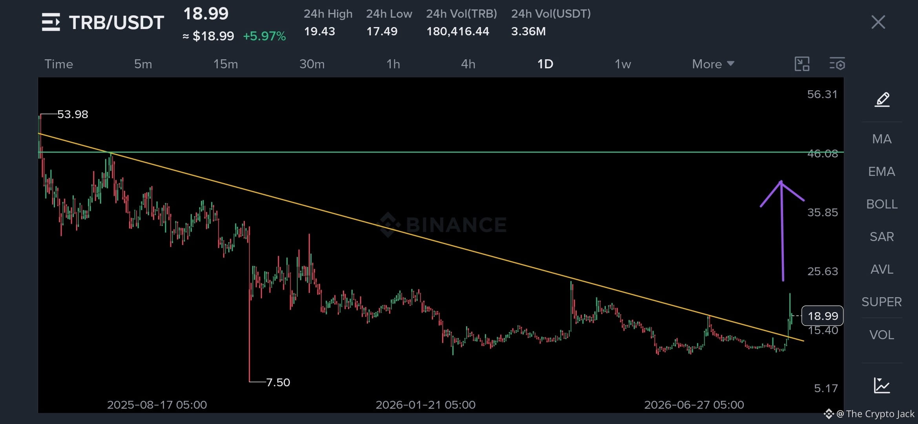
Task: Open chart settings list icon
Action: (x=837, y=64)
